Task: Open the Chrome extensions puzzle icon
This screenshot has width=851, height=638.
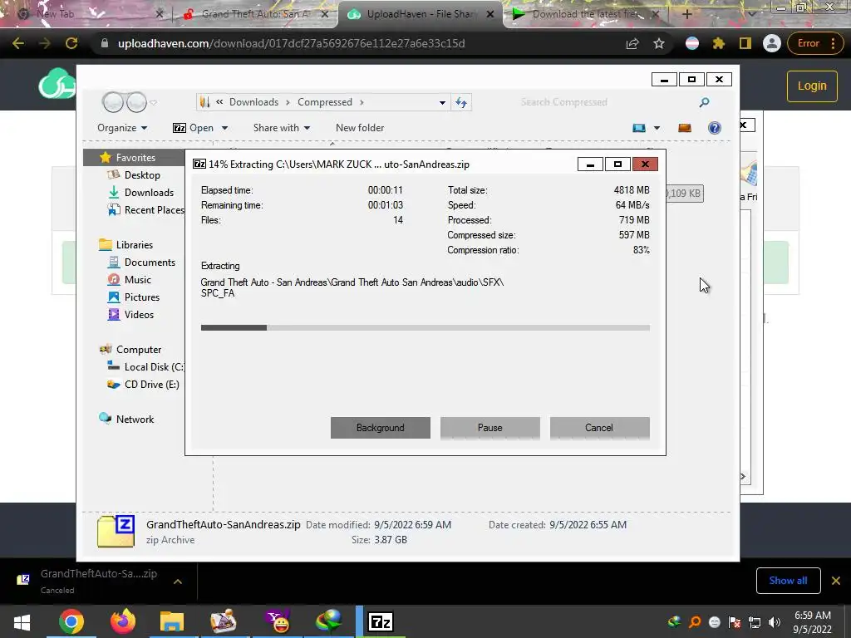Action: pos(719,43)
